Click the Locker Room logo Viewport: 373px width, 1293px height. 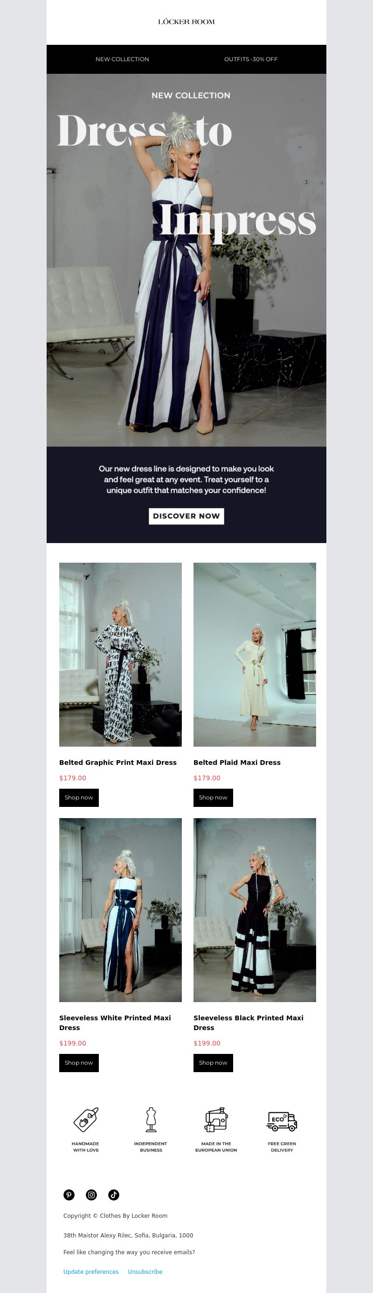(186, 21)
